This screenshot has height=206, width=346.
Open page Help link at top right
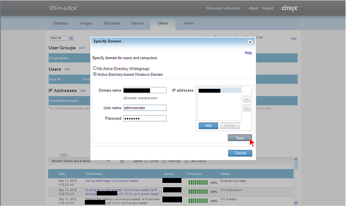(294, 38)
